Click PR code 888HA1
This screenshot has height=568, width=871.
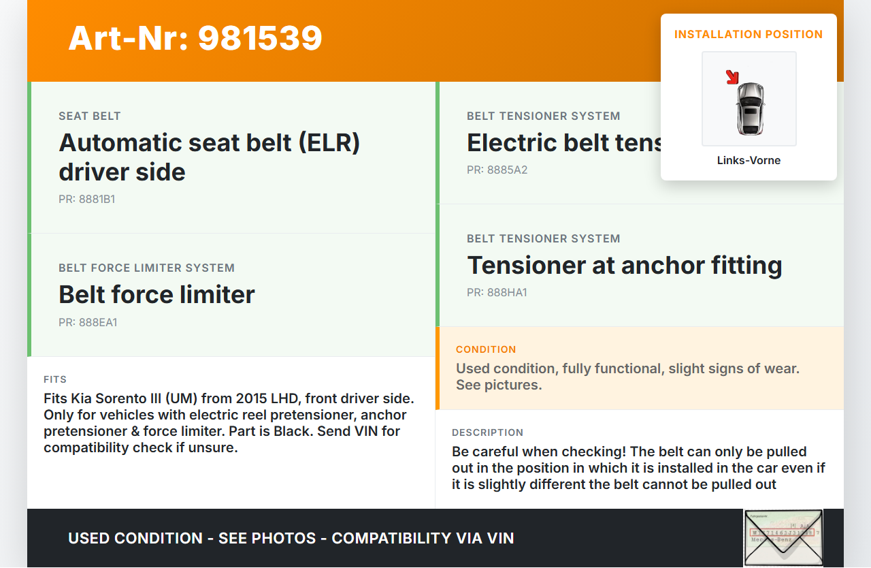click(497, 293)
